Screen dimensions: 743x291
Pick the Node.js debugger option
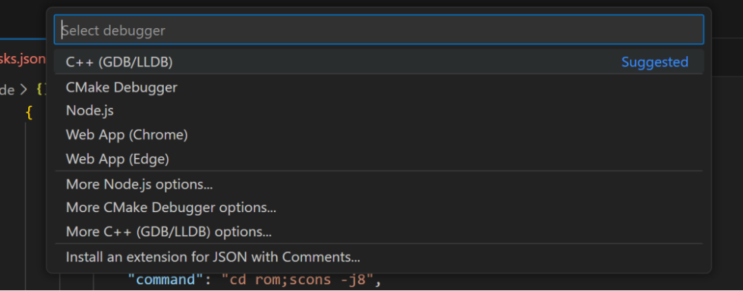point(378,110)
